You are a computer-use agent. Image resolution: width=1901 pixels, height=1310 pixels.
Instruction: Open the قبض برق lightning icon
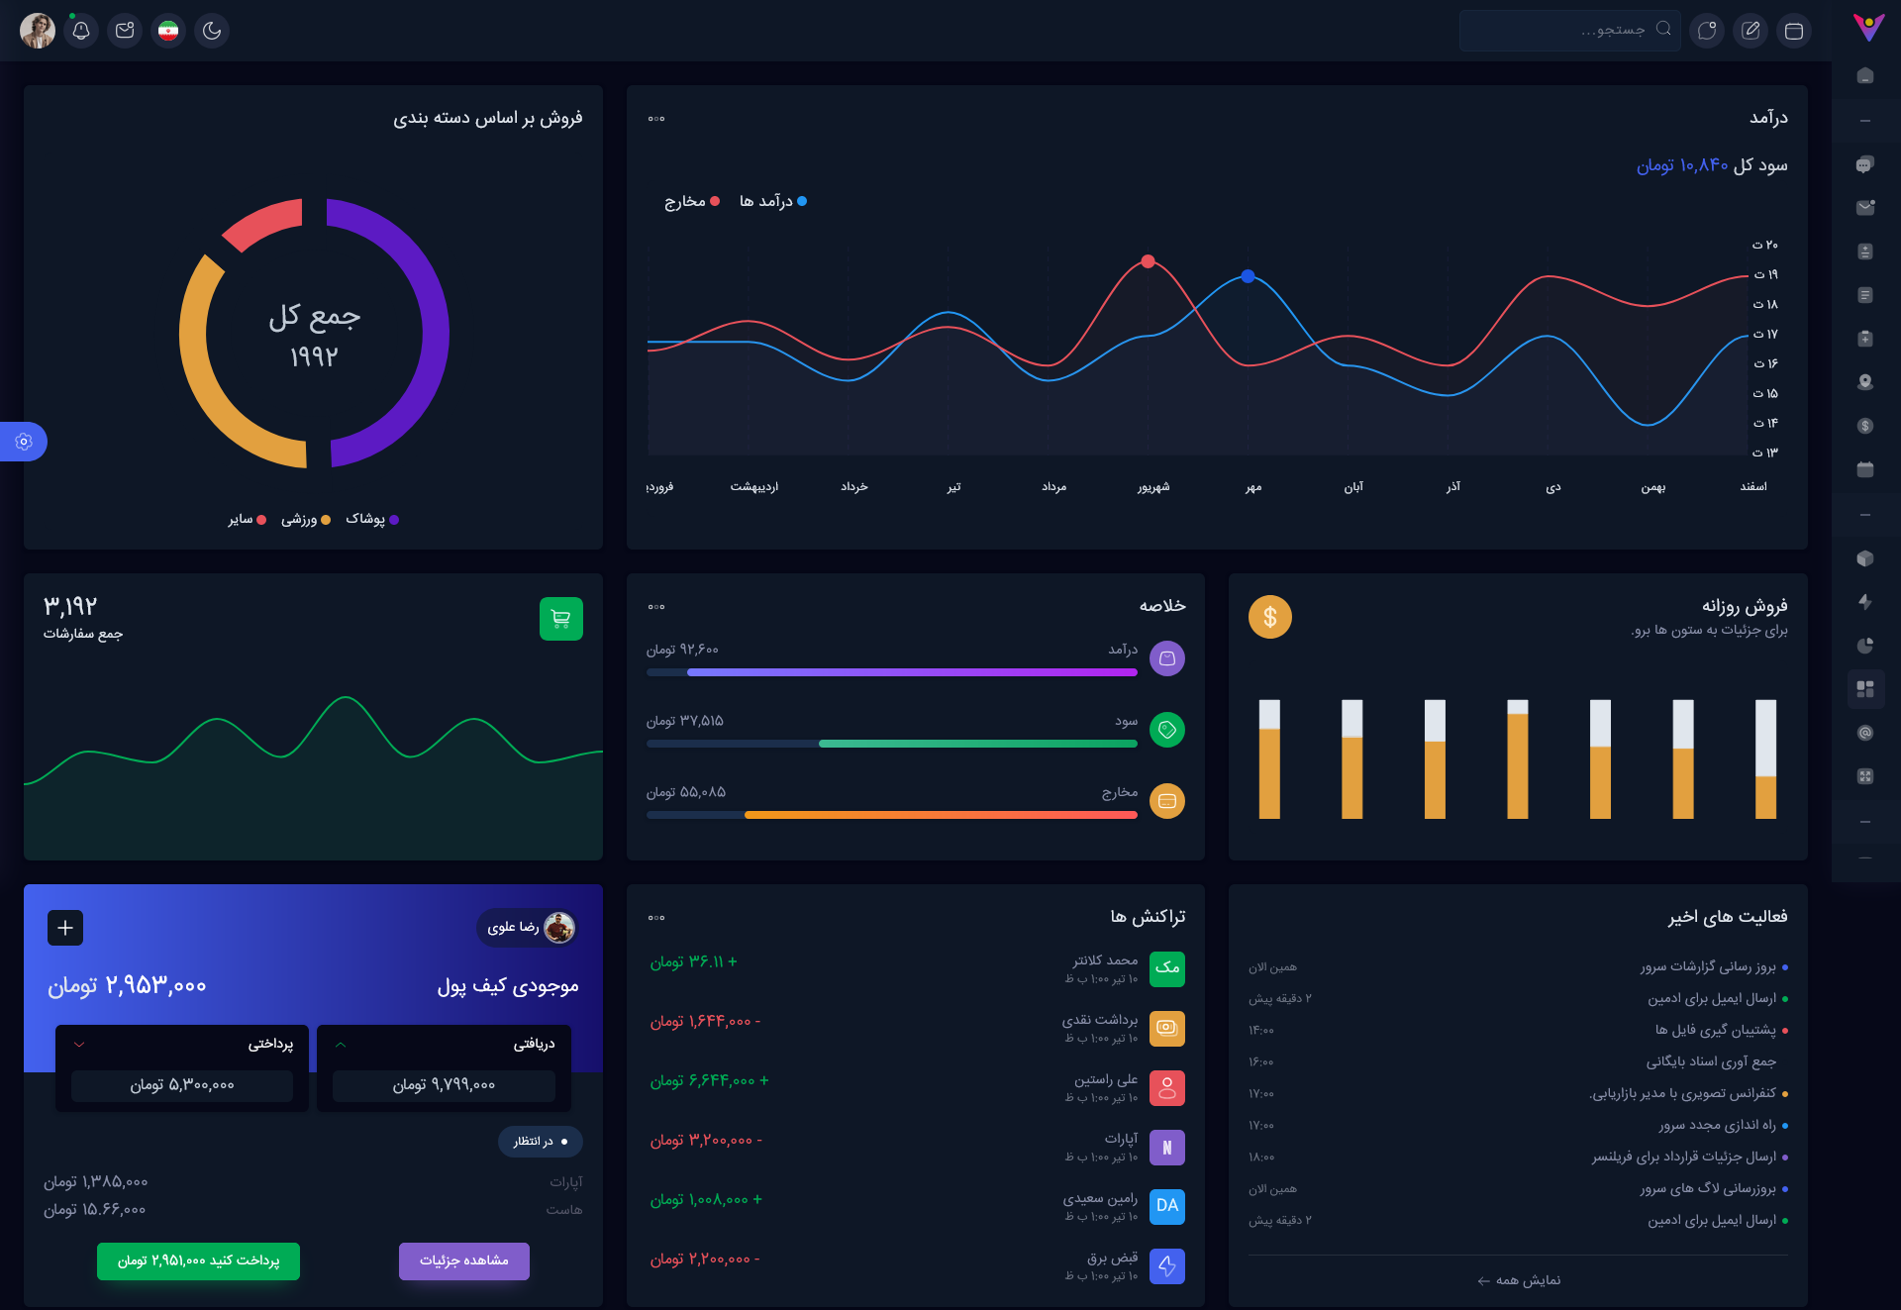(x=1167, y=1266)
